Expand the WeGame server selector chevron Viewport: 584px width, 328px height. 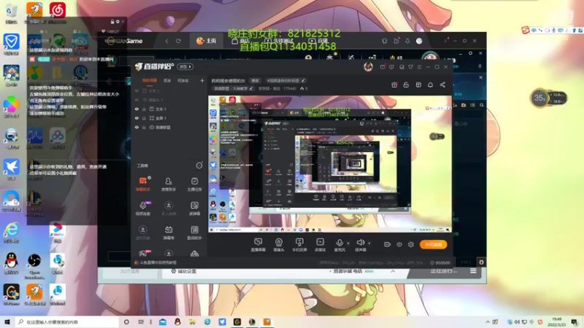tap(393, 271)
